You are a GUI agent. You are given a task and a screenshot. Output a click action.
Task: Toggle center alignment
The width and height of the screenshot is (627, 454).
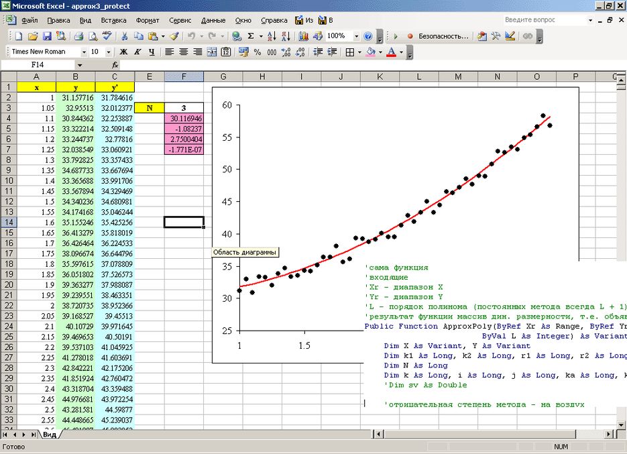click(x=184, y=52)
